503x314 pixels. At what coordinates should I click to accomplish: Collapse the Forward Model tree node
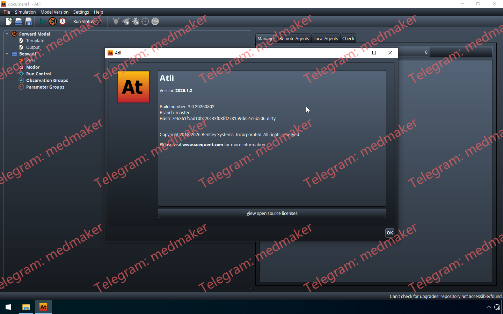[x=7, y=34]
